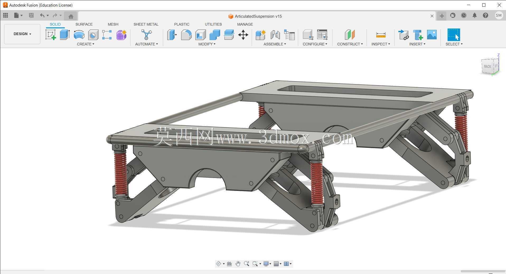Click the Insert Derive icon
506x274 pixels.
pos(404,35)
